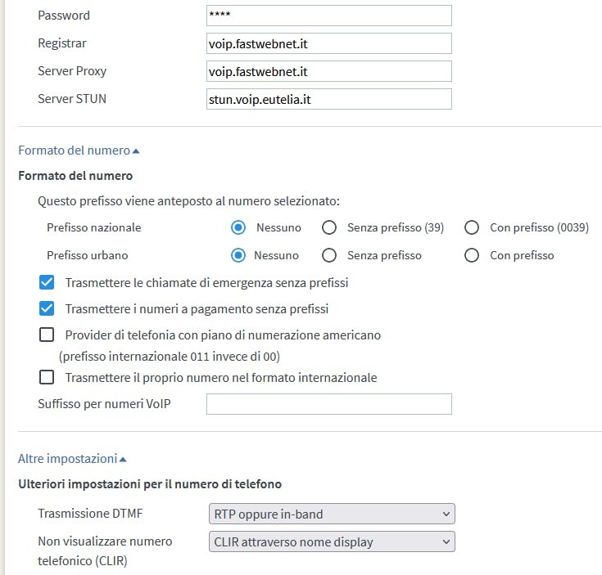Screen dimensions: 602x575
Task: Choose Con prefisso (0039) option
Action: 472,227
